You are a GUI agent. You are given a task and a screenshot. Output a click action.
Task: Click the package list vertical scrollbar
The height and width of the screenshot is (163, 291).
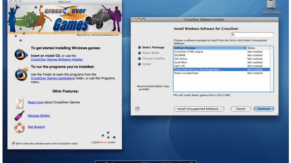272,71
